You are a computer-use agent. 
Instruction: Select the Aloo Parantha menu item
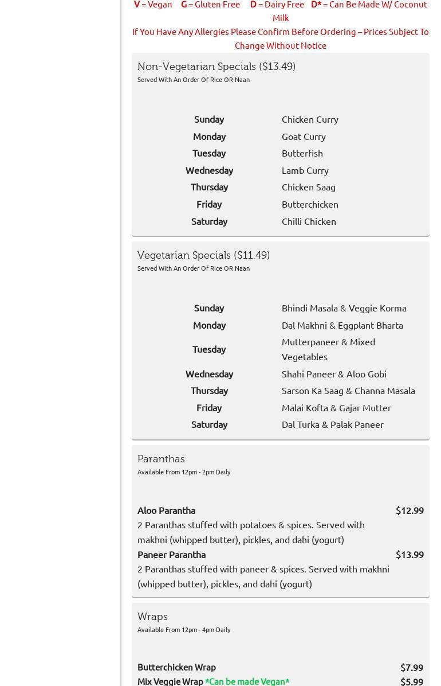point(166,510)
